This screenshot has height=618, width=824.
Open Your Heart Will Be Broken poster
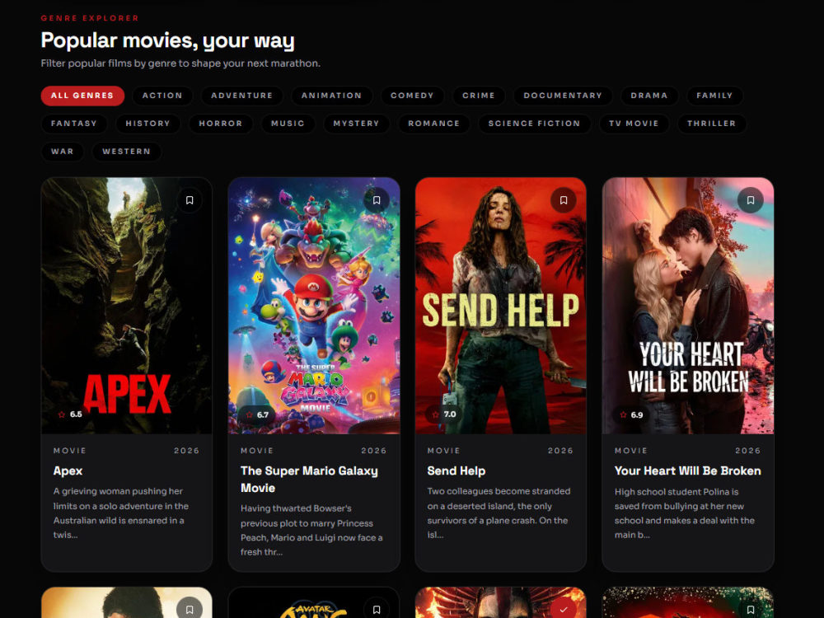(688, 306)
